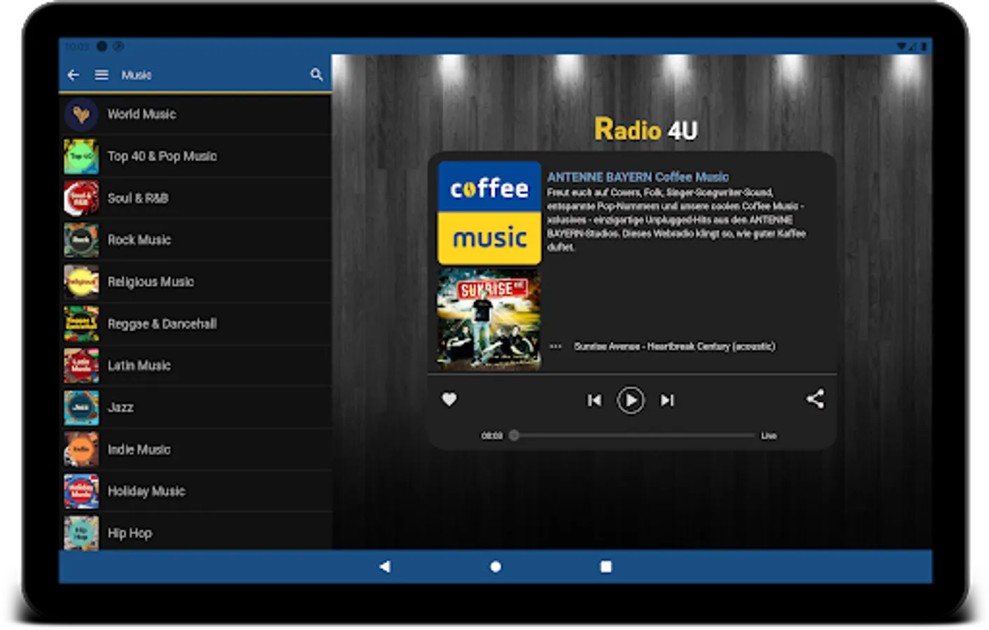
Task: Select Hip Hop genre icon
Action: [x=81, y=533]
